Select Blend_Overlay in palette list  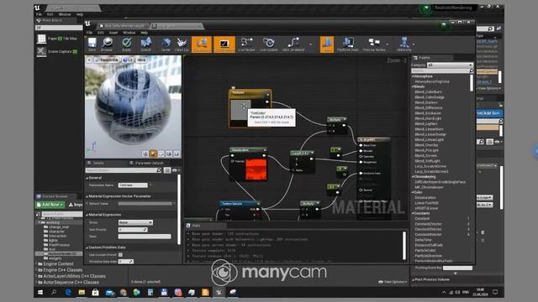point(426,145)
